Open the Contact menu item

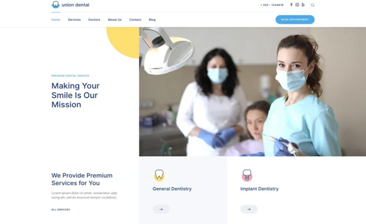coord(135,20)
